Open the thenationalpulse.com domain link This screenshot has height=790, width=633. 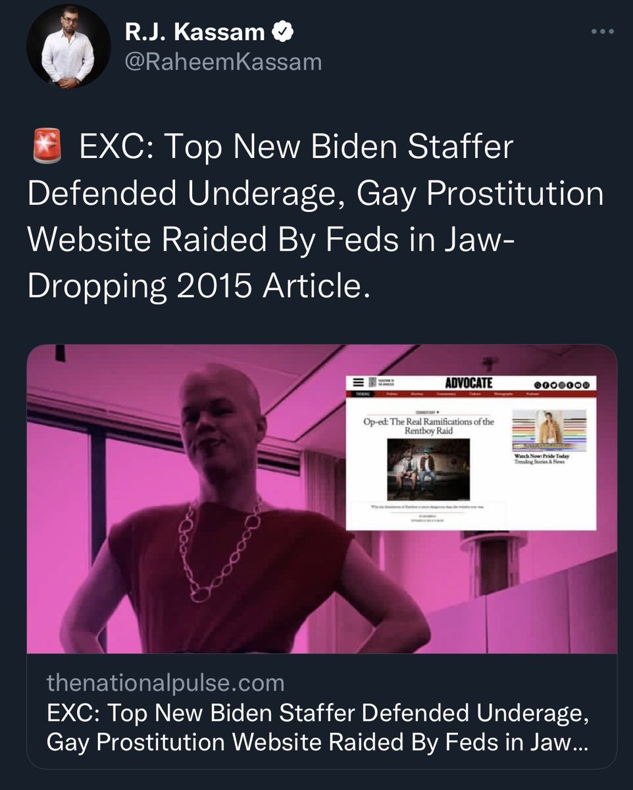point(165,683)
